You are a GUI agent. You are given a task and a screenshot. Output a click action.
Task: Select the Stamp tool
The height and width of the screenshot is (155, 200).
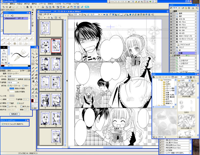[x=36, y=92]
